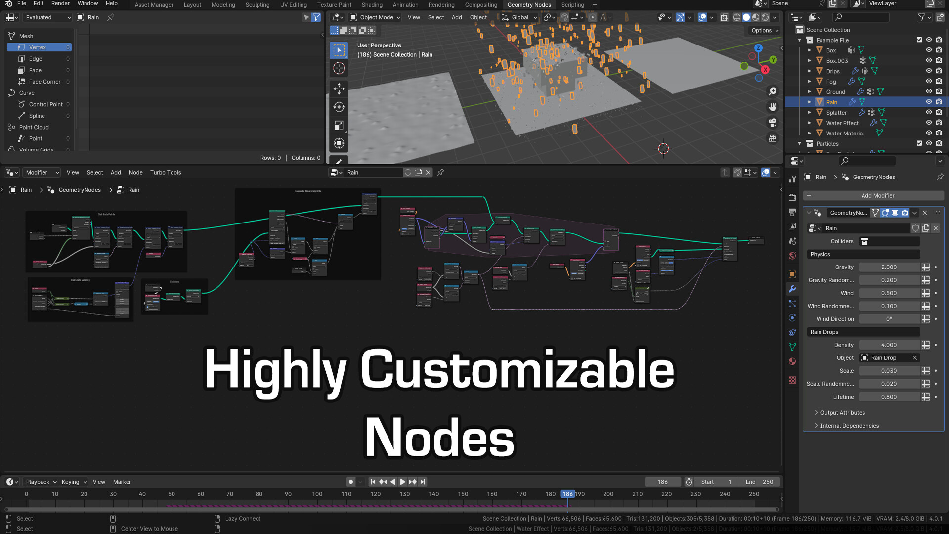Disable render visibility for the Ground object
The image size is (949, 534).
click(x=939, y=91)
